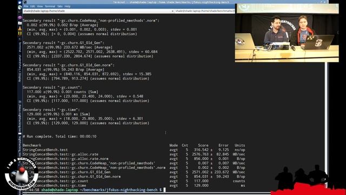The width and height of the screenshot is (346, 195).
Task: Click the "Benchmark" column header
Action: [x=32, y=145]
